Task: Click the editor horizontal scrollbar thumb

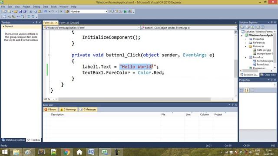Action: (134, 99)
